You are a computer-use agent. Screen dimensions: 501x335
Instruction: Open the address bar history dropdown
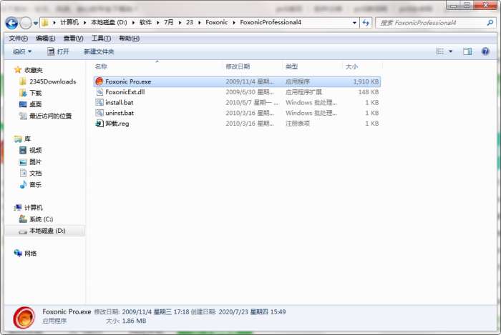(x=354, y=23)
